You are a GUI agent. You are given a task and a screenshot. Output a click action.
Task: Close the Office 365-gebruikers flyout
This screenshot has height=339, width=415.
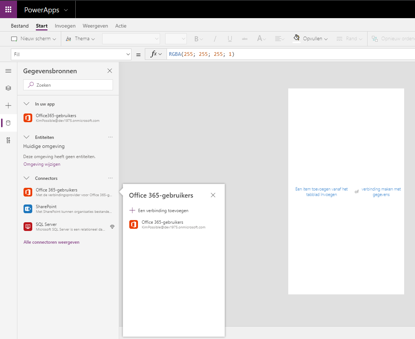coord(213,195)
